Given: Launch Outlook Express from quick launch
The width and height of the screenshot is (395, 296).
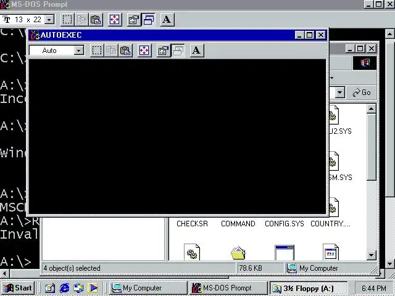Looking at the screenshot, I should click(x=78, y=288).
